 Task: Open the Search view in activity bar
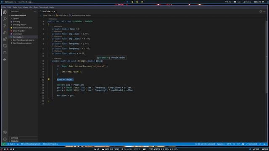[5, 19]
